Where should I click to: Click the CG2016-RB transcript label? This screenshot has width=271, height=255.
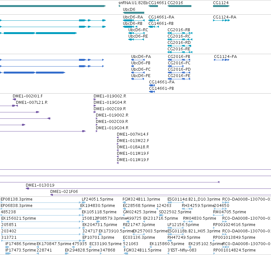[x=179, y=30]
